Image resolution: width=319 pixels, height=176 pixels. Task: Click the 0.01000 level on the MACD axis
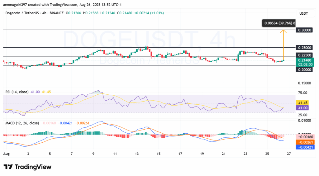[305, 121]
